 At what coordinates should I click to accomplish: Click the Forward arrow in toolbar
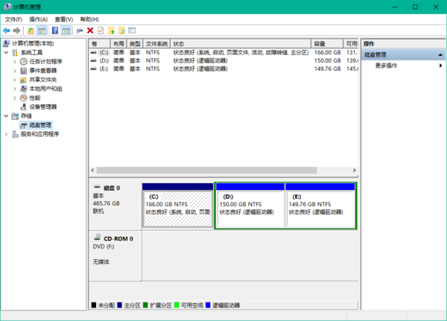17,31
